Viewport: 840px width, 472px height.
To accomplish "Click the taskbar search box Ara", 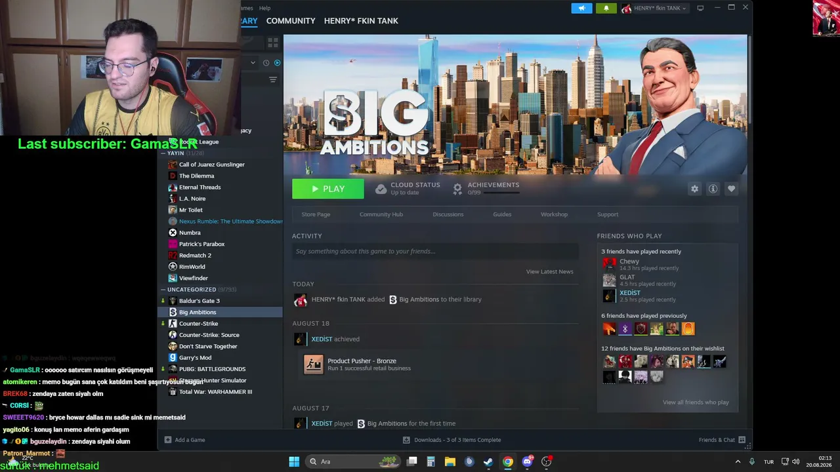I will tap(354, 462).
